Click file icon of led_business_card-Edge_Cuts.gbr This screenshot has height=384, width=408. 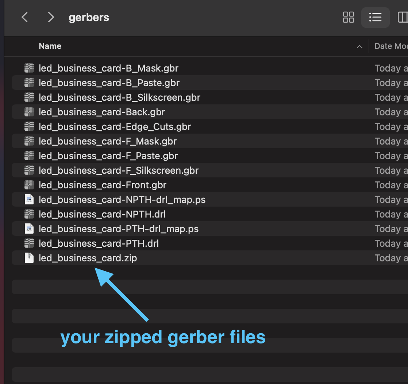29,126
